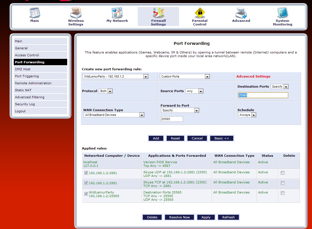Select Static NAT in the sidebar
This screenshot has width=312, height=229.
point(40,90)
